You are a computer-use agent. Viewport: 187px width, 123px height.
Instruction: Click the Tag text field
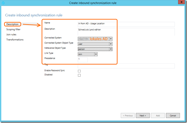click(x=126, y=66)
